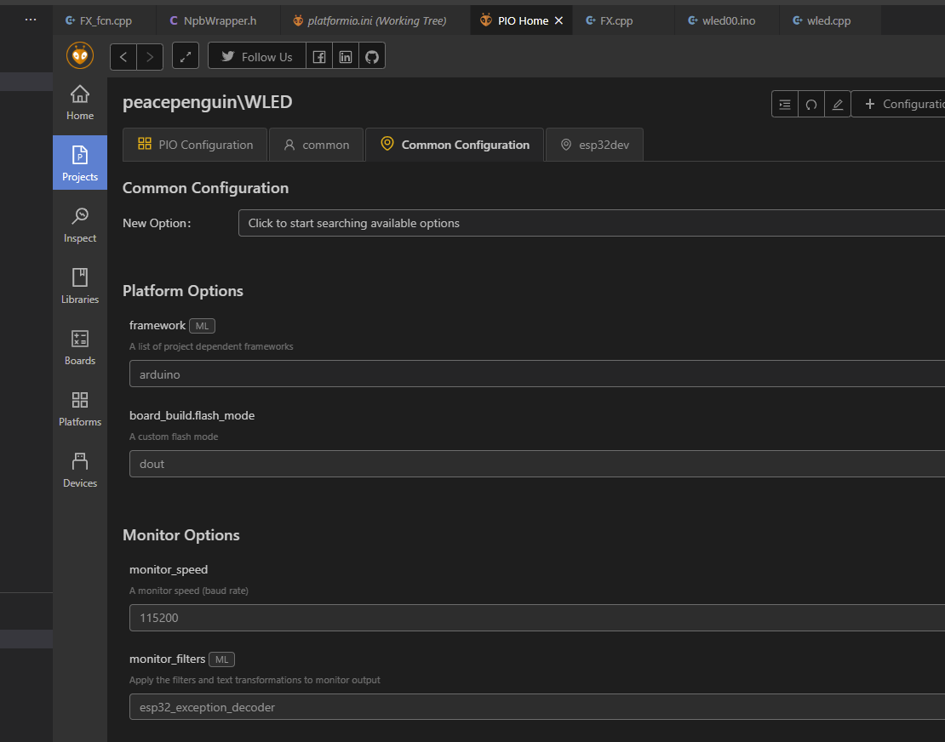Click 'A custom flash mode' description
Viewport: 945px width, 742px height.
[174, 437]
